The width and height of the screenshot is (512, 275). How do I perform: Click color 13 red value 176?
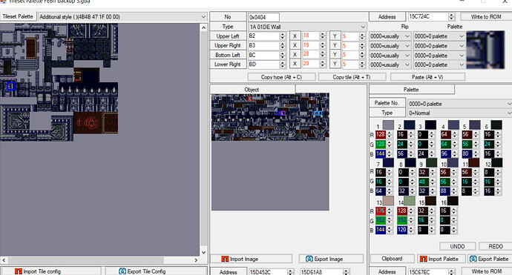tap(381, 211)
